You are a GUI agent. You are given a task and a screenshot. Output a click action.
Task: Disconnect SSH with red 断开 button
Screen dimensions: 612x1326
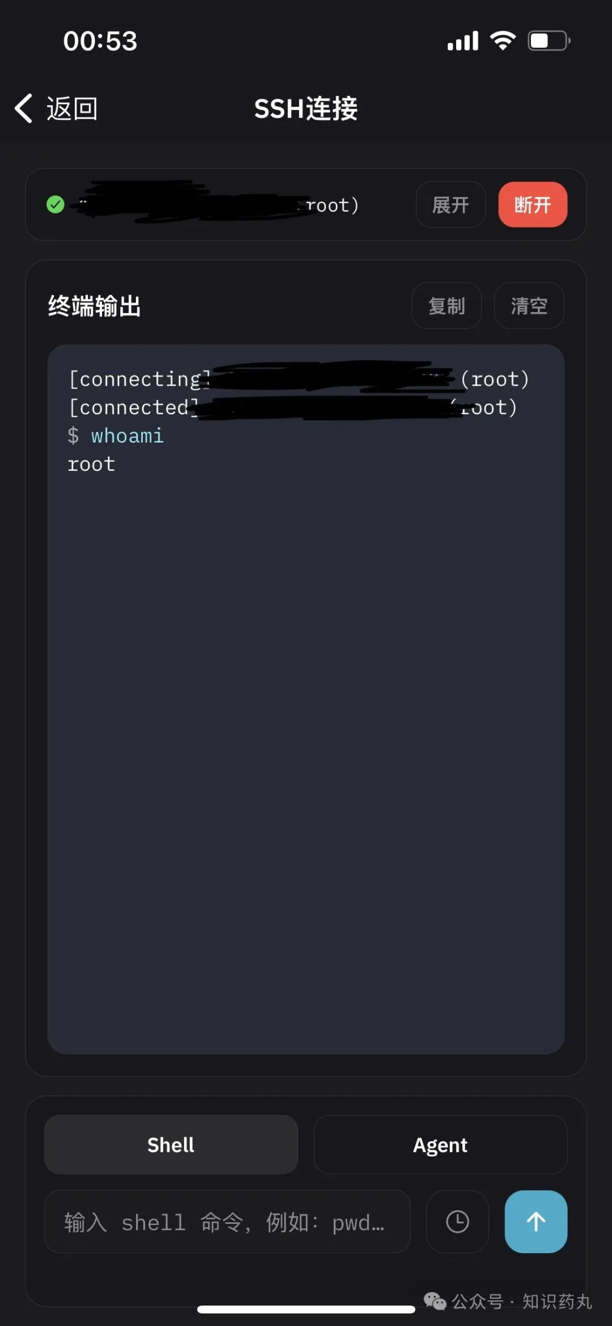[x=533, y=205]
